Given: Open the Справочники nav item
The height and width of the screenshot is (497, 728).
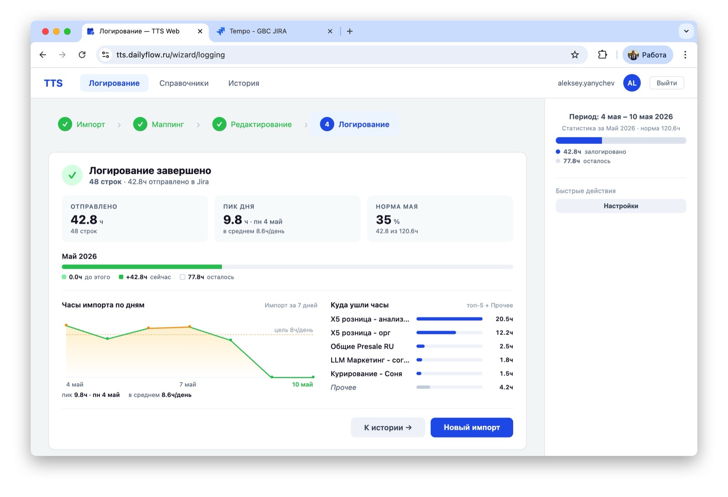Looking at the screenshot, I should tap(184, 83).
